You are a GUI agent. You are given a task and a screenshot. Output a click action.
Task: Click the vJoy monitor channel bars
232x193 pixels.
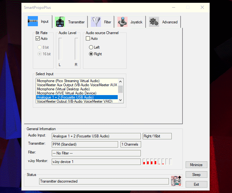point(157,162)
